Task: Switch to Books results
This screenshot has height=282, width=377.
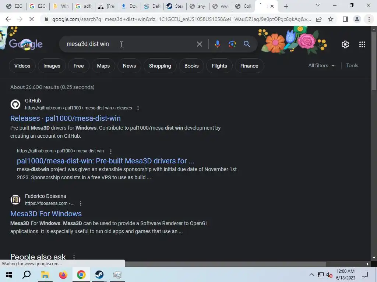Action: point(191,66)
